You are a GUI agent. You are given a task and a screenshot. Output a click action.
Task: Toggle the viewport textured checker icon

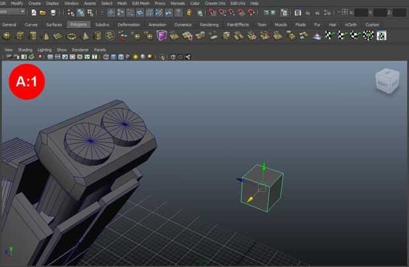coord(128,57)
